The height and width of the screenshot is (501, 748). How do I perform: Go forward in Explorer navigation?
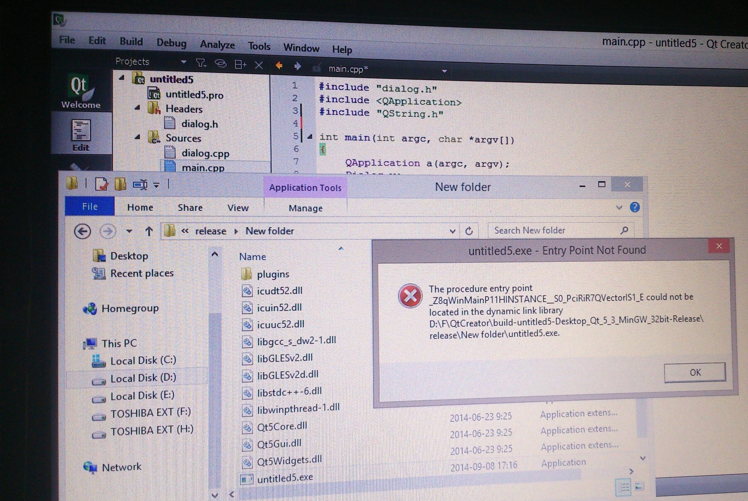108,231
